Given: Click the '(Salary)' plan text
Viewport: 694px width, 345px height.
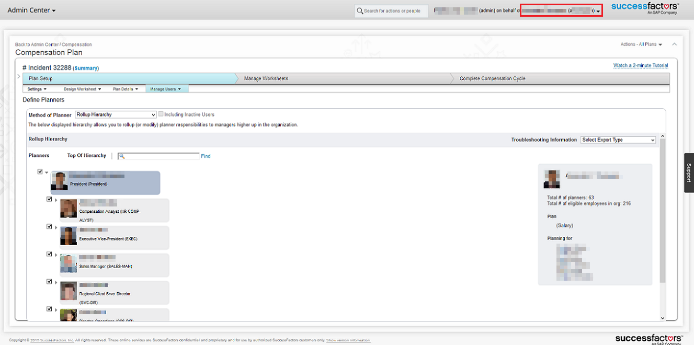Looking at the screenshot, I should pyautogui.click(x=565, y=226).
